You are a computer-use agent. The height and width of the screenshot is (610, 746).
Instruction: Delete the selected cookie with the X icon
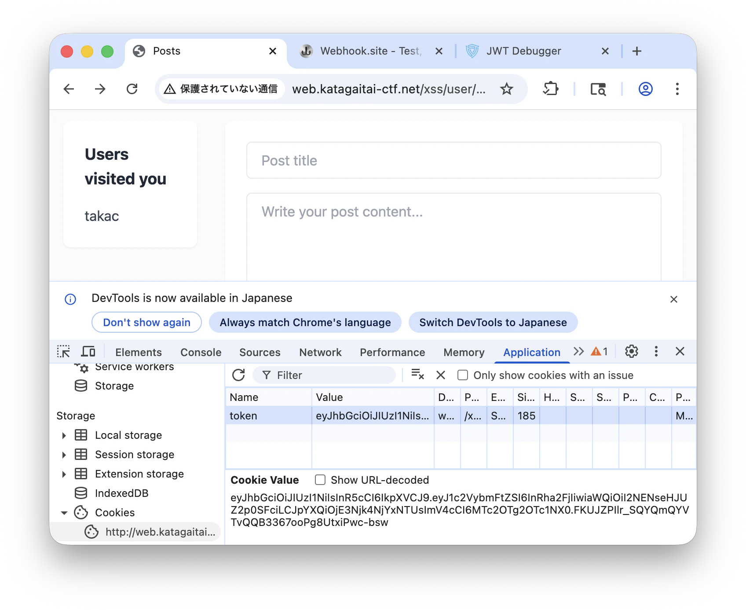[441, 375]
